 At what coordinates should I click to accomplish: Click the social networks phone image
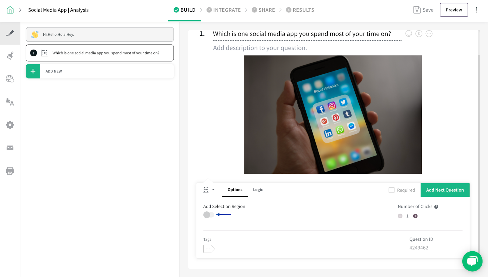[x=333, y=115]
